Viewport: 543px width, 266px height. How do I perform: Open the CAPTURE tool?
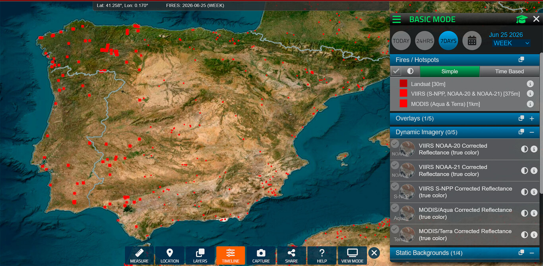261,256
